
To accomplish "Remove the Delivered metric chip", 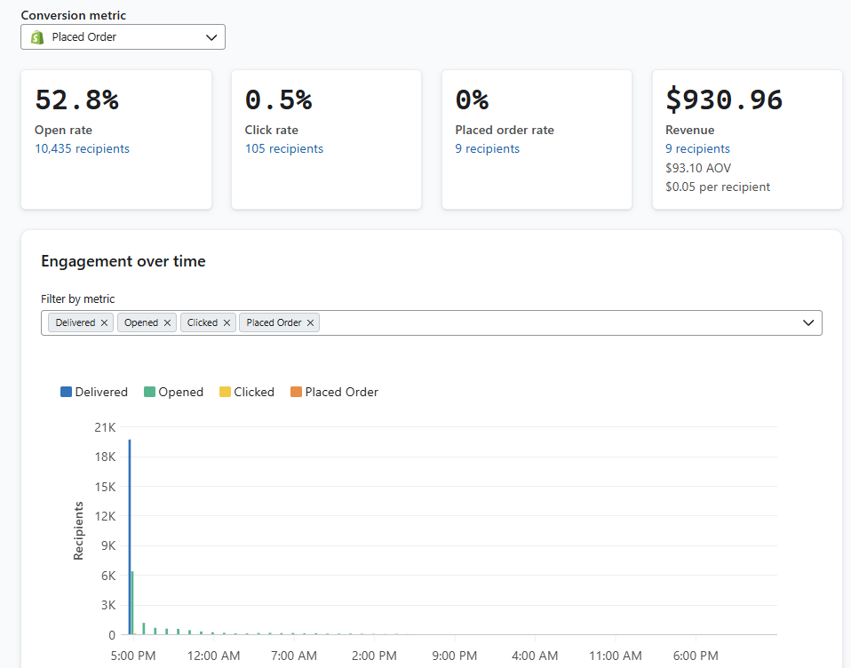I will pos(104,322).
